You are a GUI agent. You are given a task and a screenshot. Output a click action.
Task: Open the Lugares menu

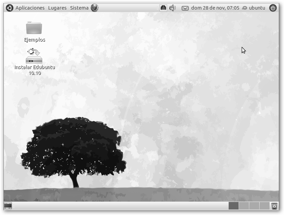tap(57, 8)
